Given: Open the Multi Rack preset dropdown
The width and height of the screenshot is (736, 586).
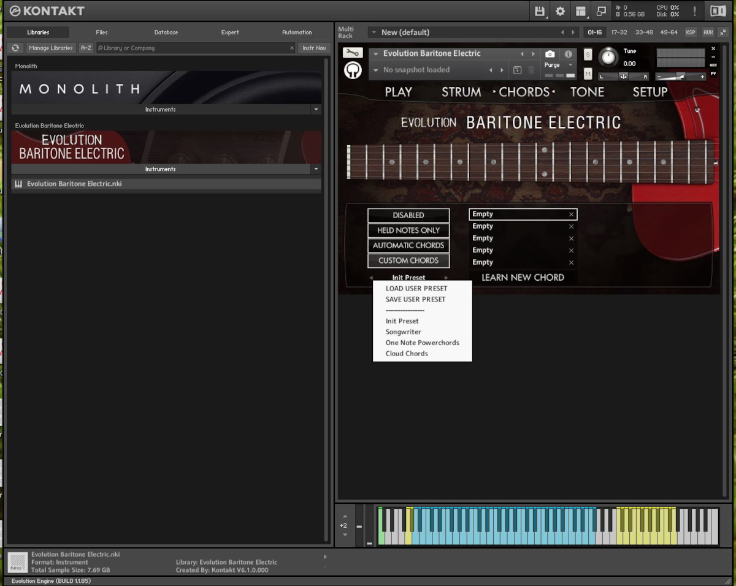Looking at the screenshot, I should [x=374, y=32].
